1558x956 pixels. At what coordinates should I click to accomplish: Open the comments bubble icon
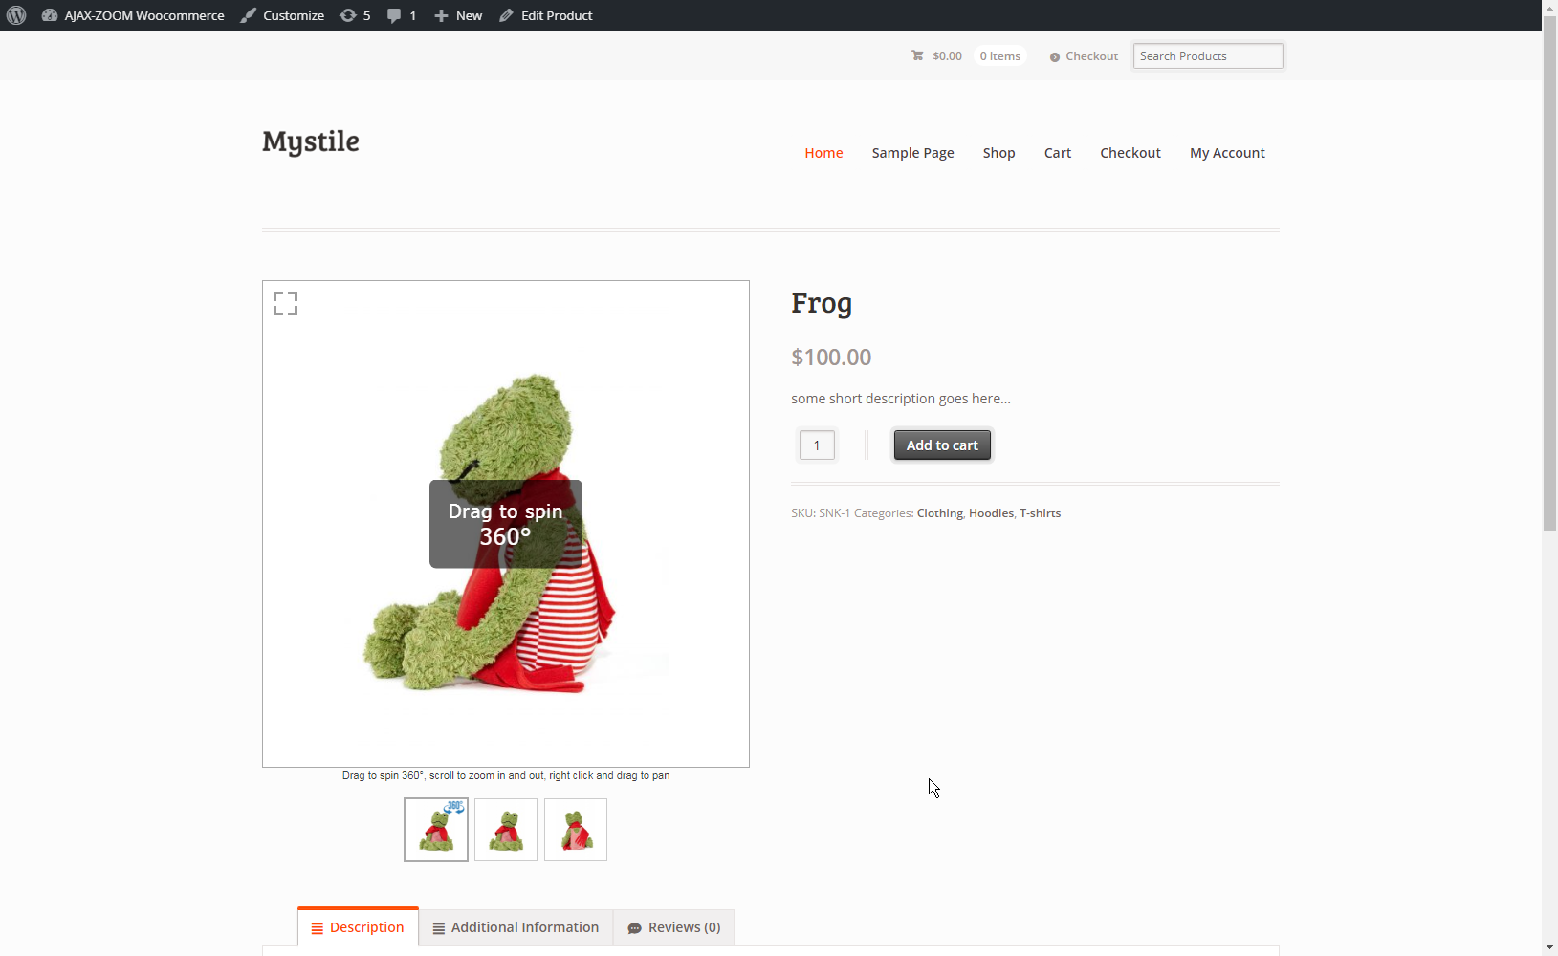tap(402, 15)
